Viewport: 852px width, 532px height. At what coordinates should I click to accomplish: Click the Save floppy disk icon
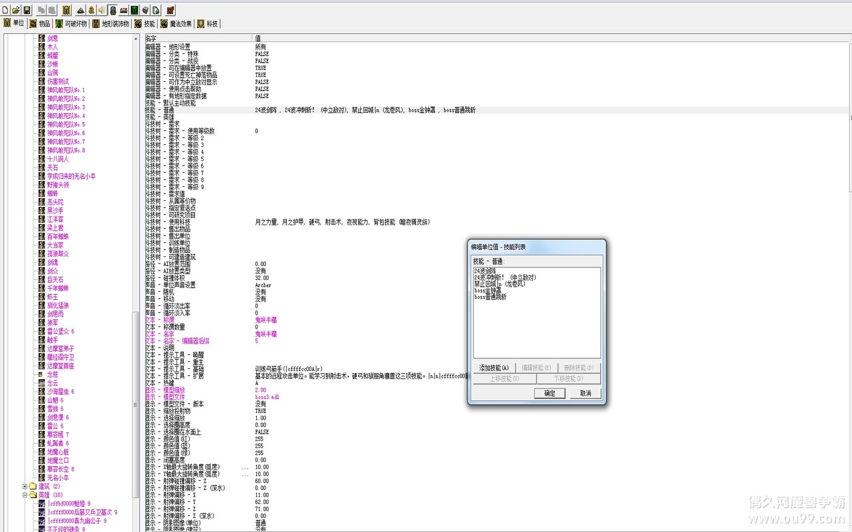coord(27,10)
